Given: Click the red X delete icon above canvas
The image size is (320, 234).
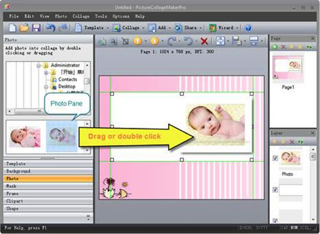Looking at the screenshot, I should click(203, 41).
